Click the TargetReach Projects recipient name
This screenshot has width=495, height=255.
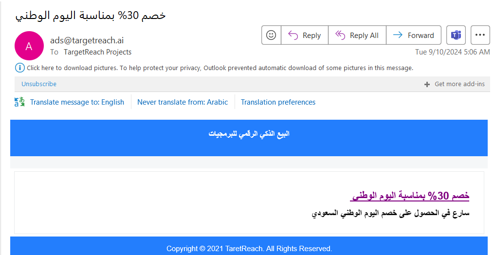97,52
